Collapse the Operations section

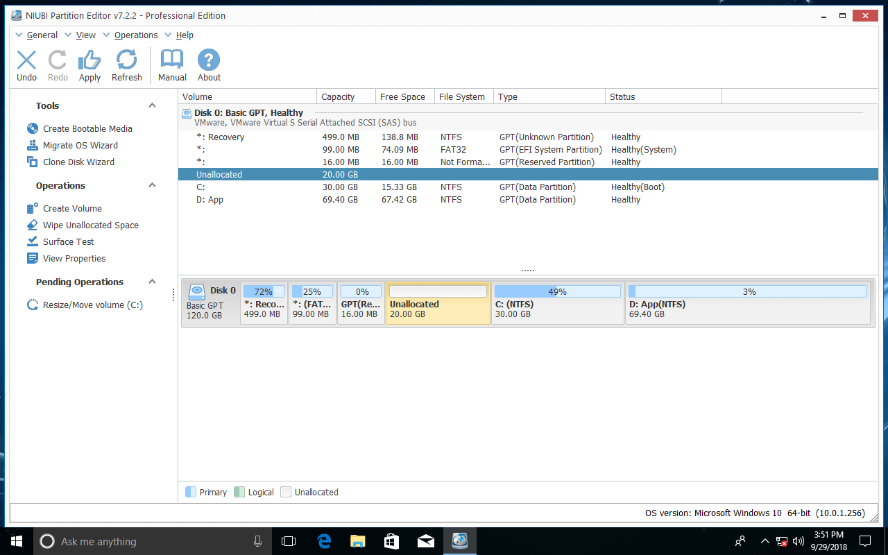tap(152, 185)
